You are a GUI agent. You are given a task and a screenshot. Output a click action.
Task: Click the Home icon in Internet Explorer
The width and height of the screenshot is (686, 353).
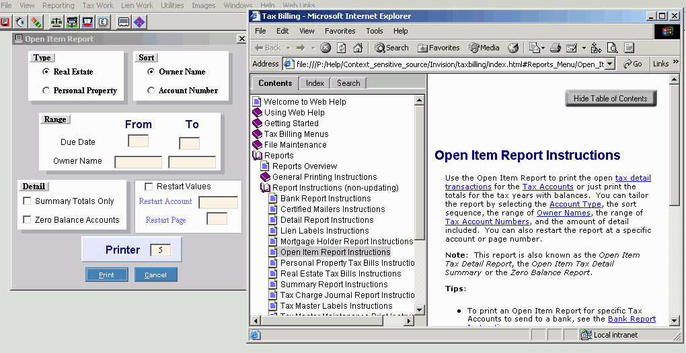(x=357, y=48)
